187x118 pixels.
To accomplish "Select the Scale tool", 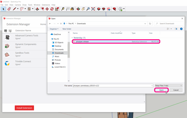I will (57, 9).
